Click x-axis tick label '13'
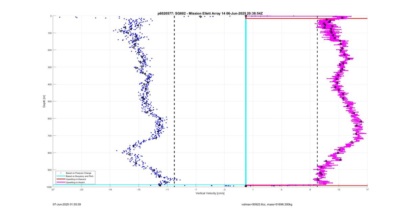The image size is (406, 210). [339, 190]
